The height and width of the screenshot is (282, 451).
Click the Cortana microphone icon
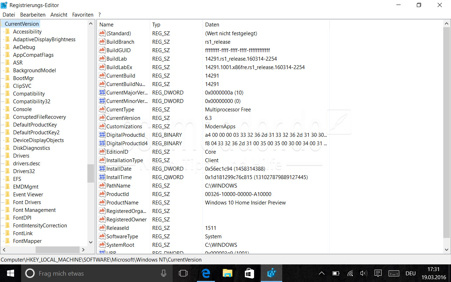163,273
